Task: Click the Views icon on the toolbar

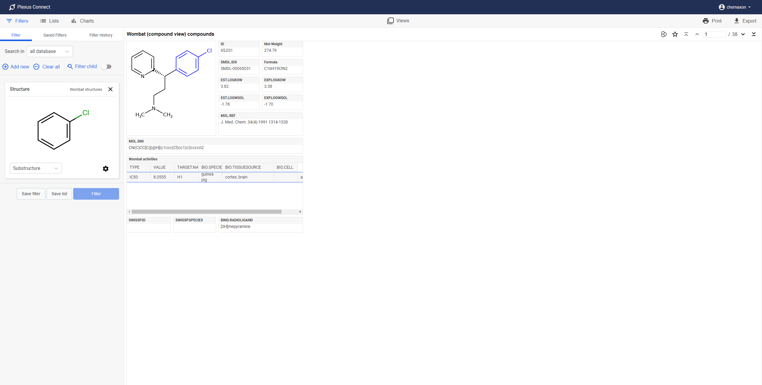Action: point(390,21)
